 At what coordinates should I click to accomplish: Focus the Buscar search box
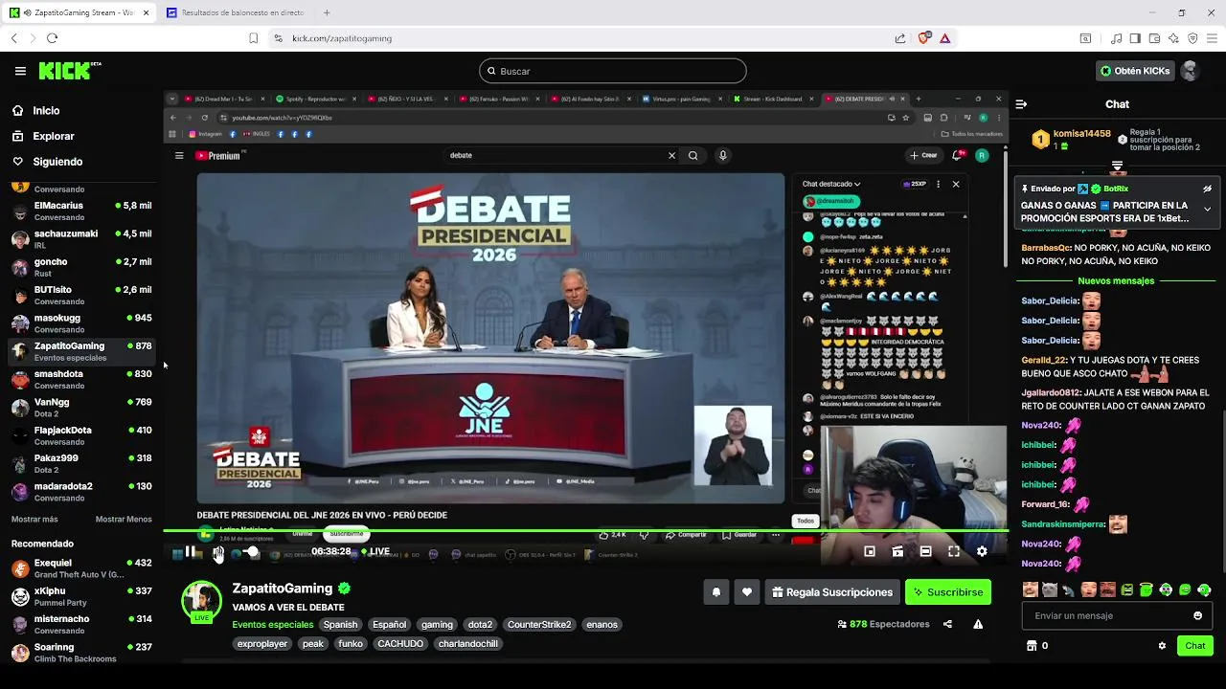(612, 71)
